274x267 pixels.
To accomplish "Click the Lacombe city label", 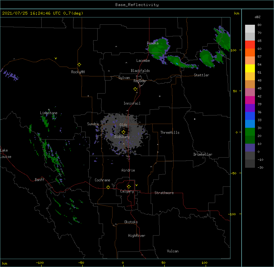I will point(143,61).
